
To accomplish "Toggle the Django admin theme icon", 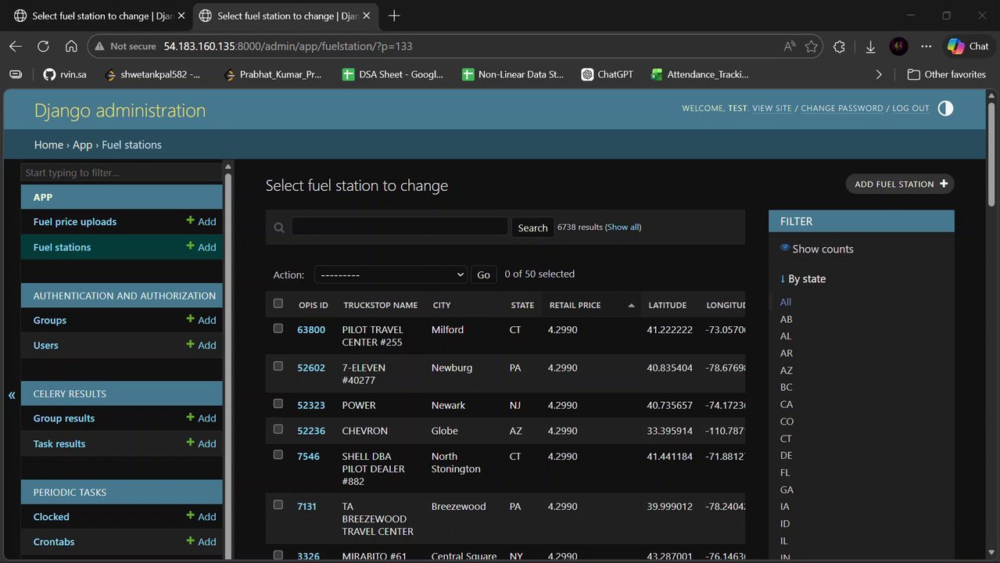I will click(x=945, y=108).
